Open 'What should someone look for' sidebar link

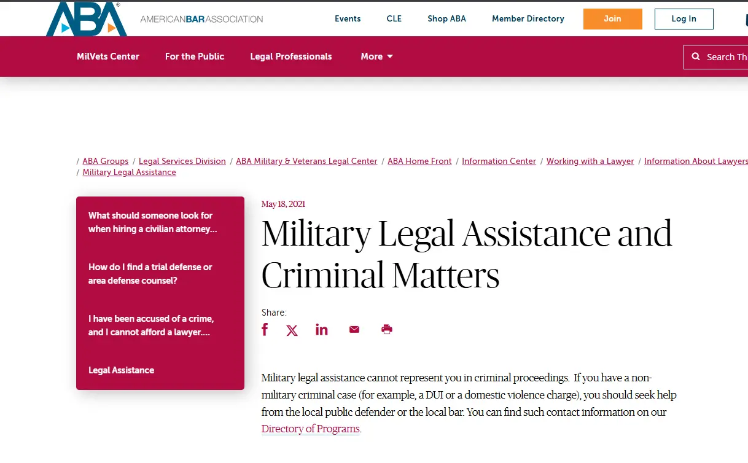[153, 222]
